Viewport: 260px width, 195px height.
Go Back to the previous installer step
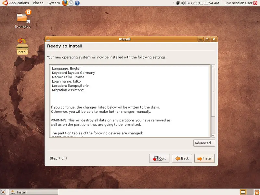(x=182, y=158)
